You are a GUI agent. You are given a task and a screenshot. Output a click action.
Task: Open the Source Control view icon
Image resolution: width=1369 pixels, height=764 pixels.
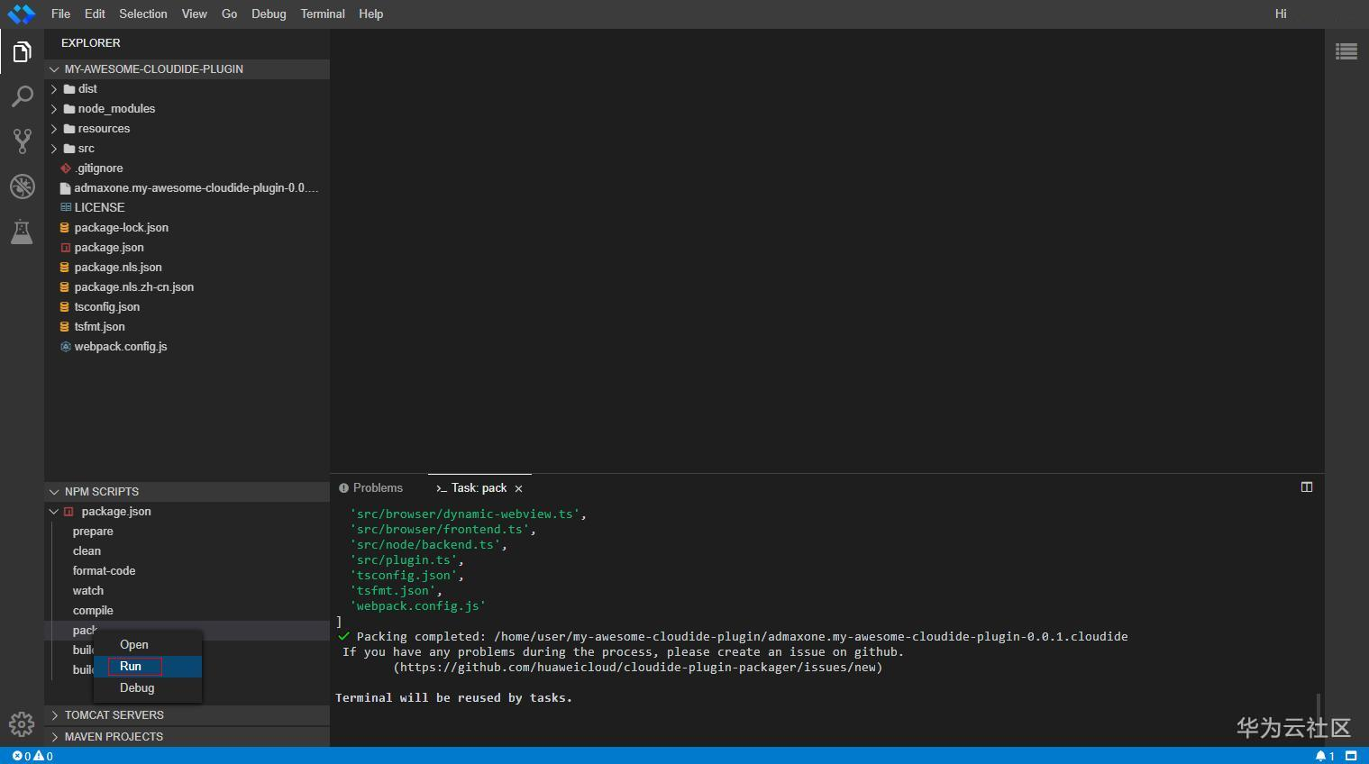point(22,141)
